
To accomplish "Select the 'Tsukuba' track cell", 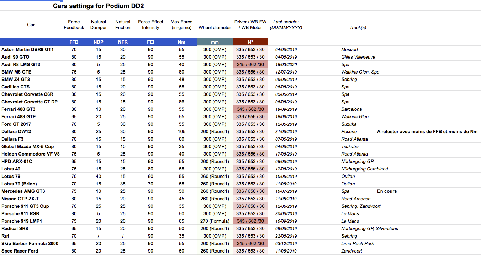I will tap(358, 146).
